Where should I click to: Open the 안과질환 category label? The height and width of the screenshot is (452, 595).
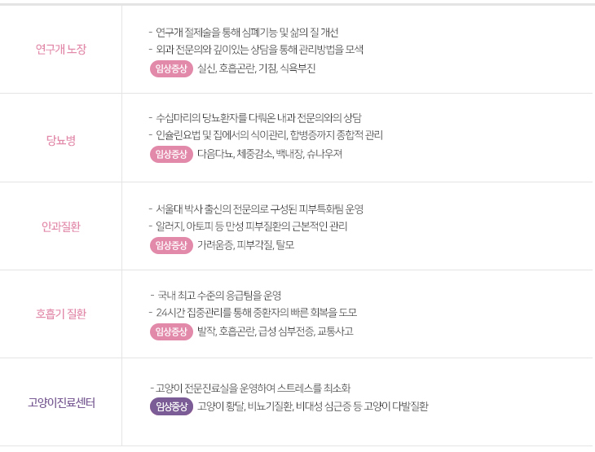click(60, 226)
